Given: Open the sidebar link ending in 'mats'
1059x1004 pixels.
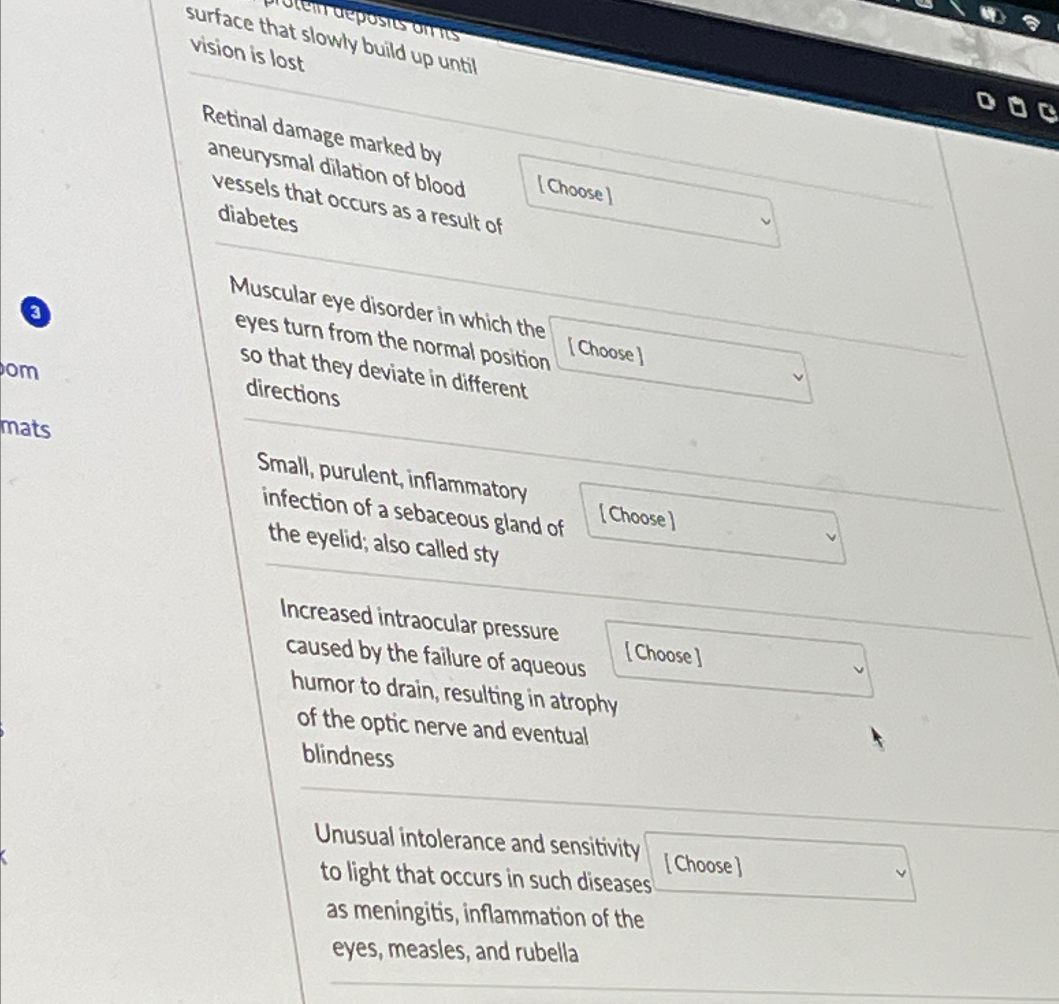Looking at the screenshot, I should (26, 428).
